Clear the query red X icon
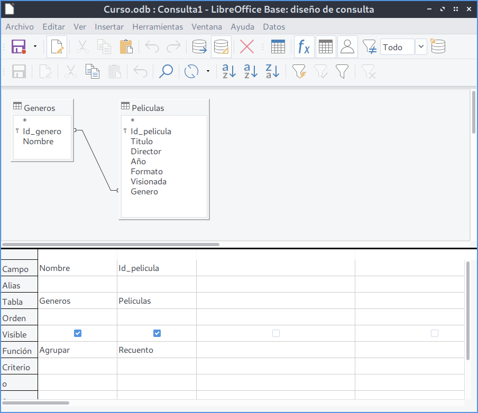 [246, 46]
